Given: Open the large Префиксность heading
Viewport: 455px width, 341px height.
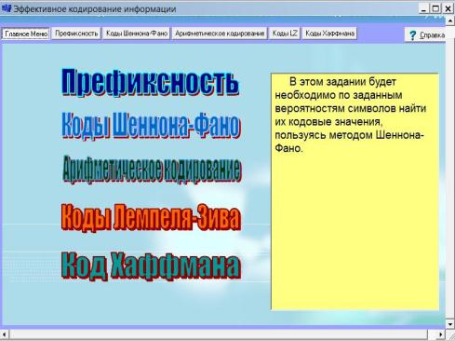Looking at the screenshot, I should [151, 82].
